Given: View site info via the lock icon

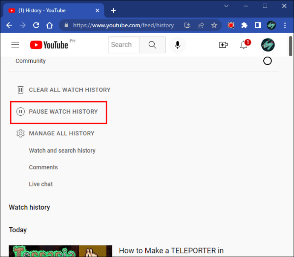Looking at the screenshot, I should tap(66, 25).
